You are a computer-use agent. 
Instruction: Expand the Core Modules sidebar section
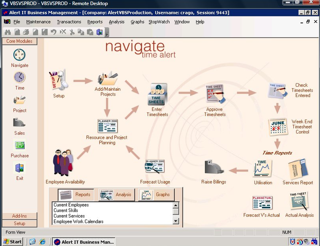[x=20, y=41]
